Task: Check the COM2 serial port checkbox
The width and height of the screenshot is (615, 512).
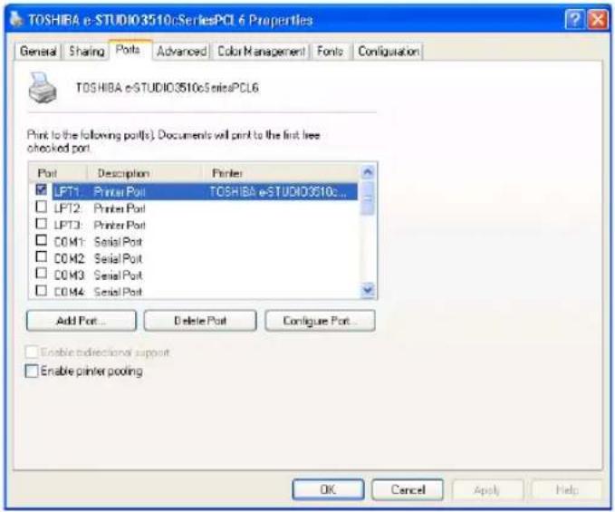Action: pos(41,257)
